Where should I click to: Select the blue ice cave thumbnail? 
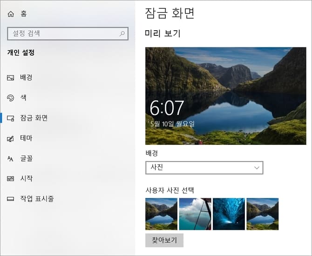[229, 214]
